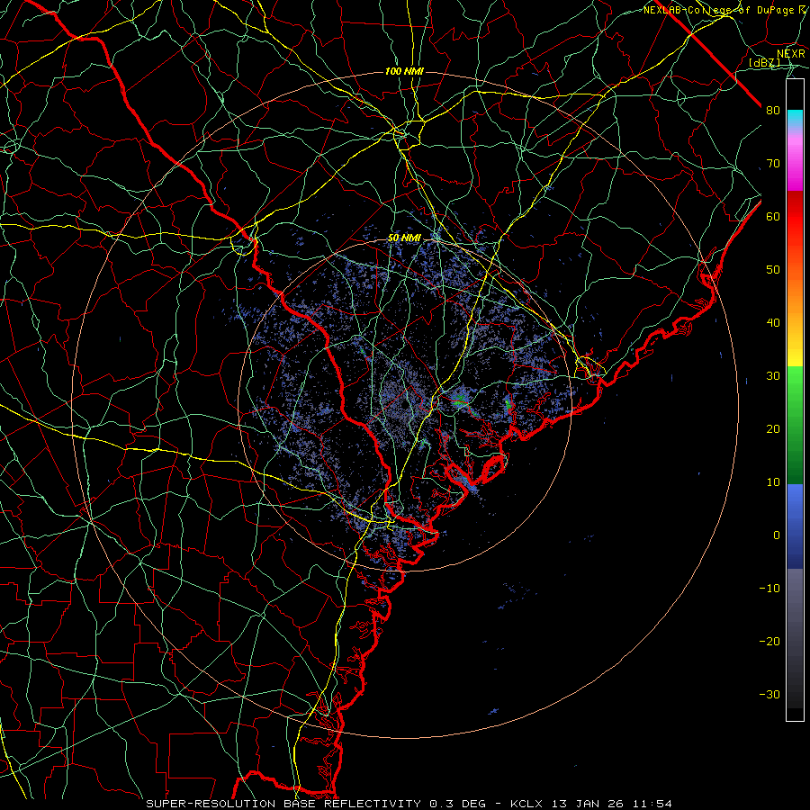Click the "KCLX" station identifier in caption
The width and height of the screenshot is (810, 810).
click(x=525, y=804)
